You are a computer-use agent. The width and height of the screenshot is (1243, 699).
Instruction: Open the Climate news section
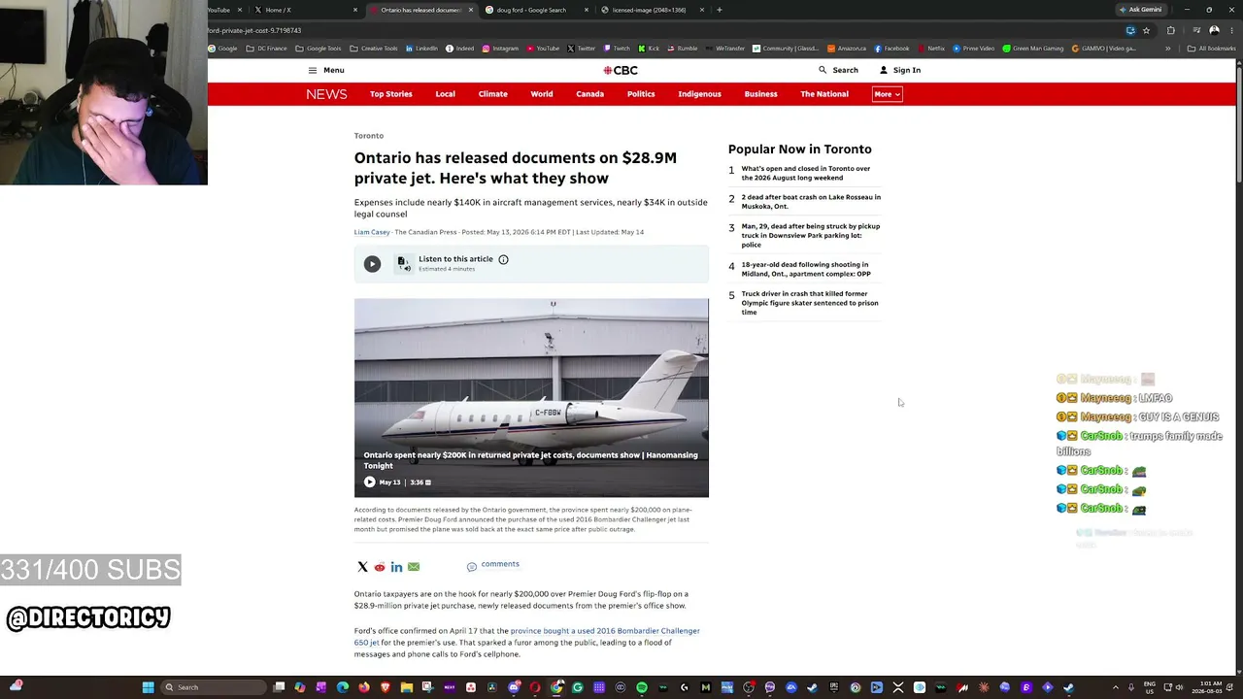click(492, 94)
